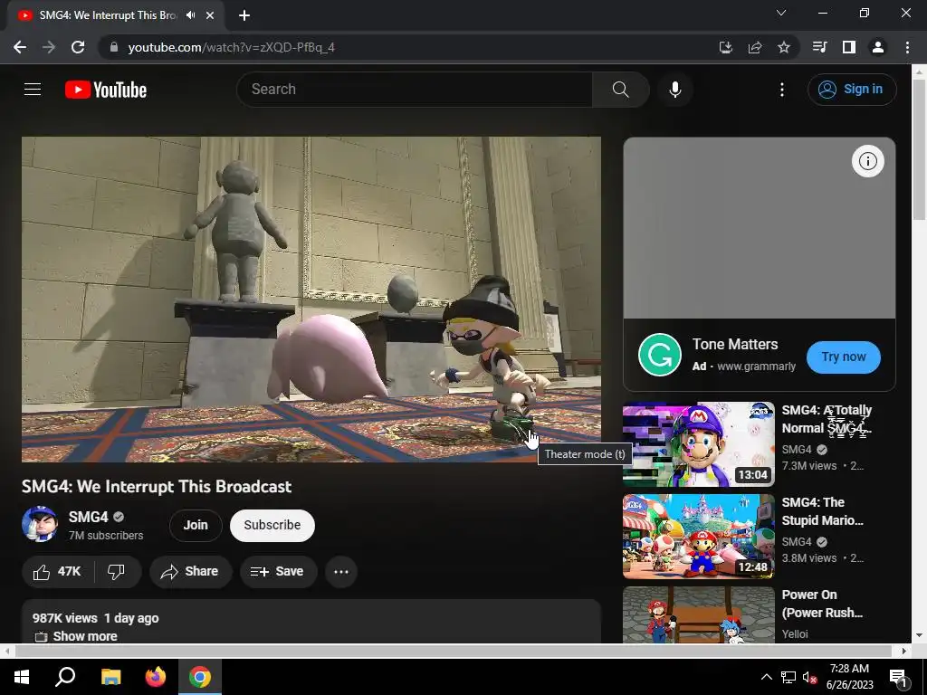
Task: Open SMG4 channel name link
Action: click(x=88, y=517)
